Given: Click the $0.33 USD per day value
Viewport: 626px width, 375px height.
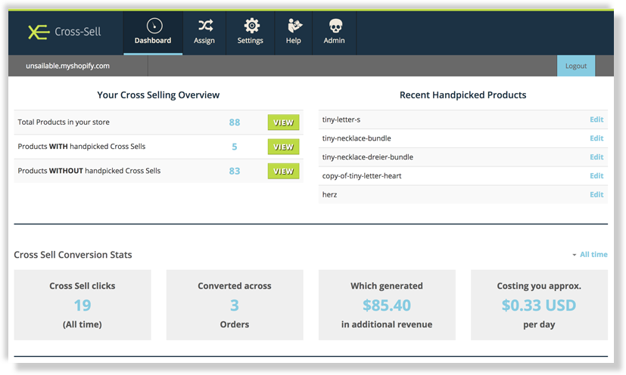Looking at the screenshot, I should pos(539,305).
